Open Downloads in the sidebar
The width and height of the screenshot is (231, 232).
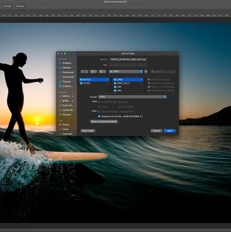point(66,72)
